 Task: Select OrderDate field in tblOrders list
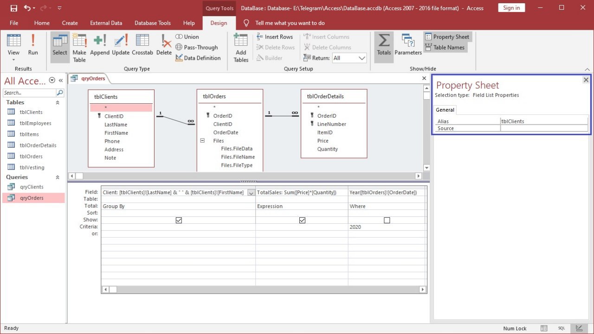(x=226, y=132)
